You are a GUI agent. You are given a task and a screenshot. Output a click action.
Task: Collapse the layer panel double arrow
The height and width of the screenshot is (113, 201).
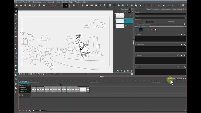pos(115,12)
